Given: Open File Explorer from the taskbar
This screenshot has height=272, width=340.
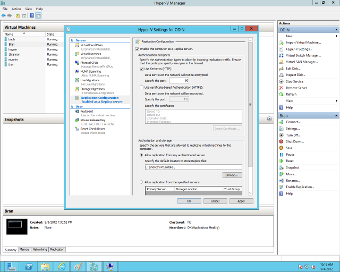Looking at the screenshot, I should [45, 267].
